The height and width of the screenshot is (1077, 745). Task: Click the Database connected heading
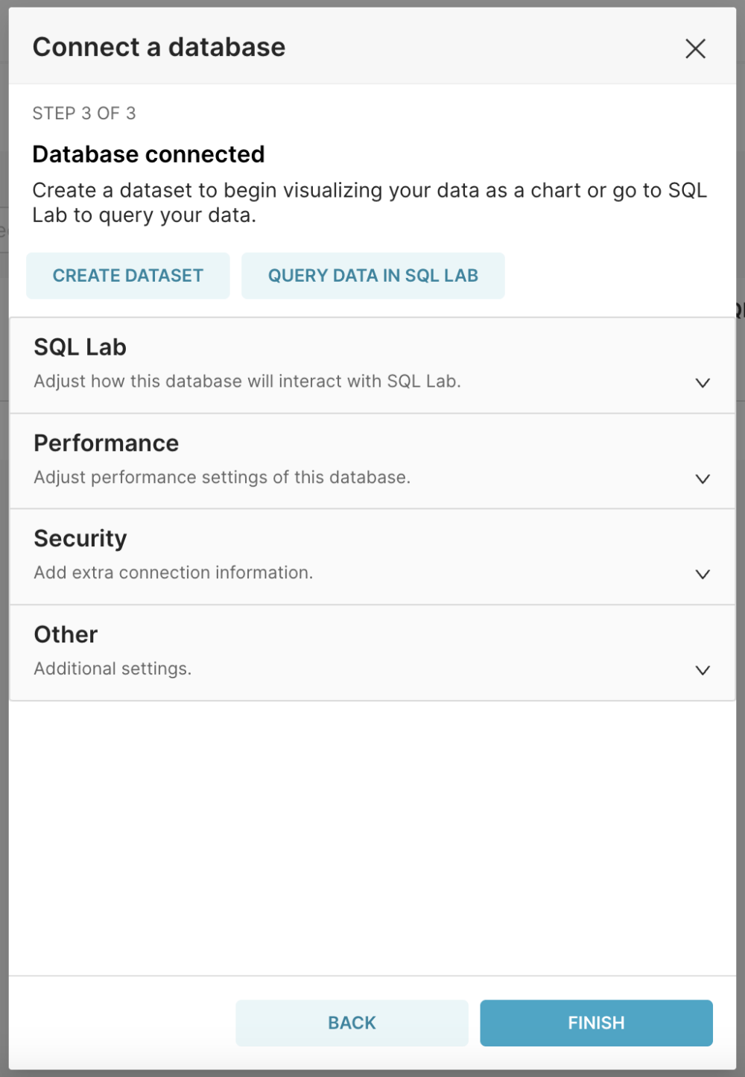point(148,154)
